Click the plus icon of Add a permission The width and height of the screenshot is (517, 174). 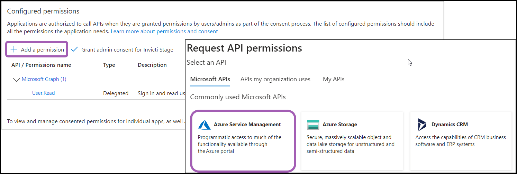[x=14, y=49]
